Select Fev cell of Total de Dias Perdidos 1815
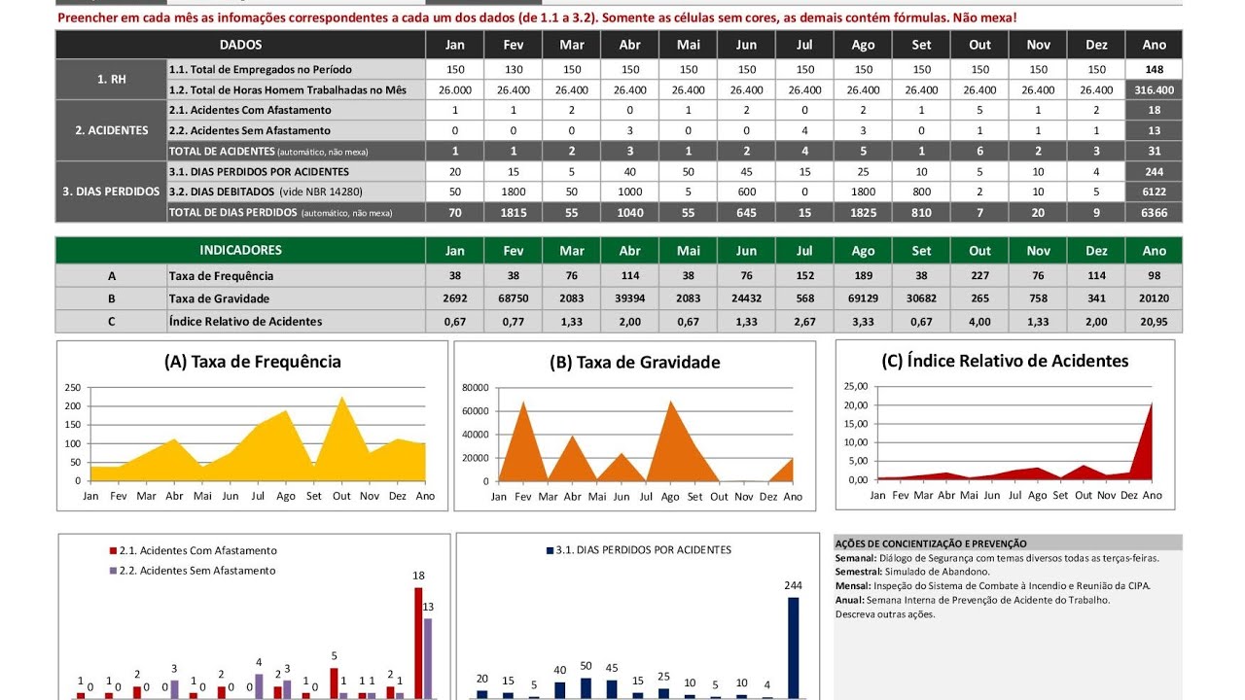This screenshot has width=1245, height=700. pyautogui.click(x=514, y=212)
